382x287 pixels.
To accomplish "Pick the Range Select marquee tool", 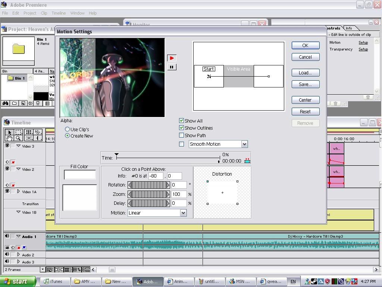I will click(x=19, y=132).
